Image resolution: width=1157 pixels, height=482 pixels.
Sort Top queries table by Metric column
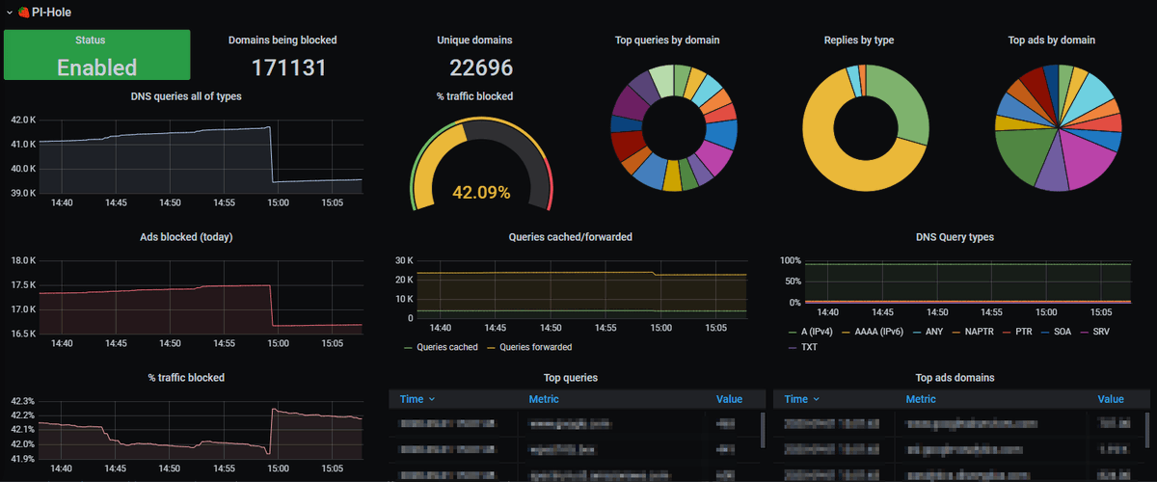point(544,399)
